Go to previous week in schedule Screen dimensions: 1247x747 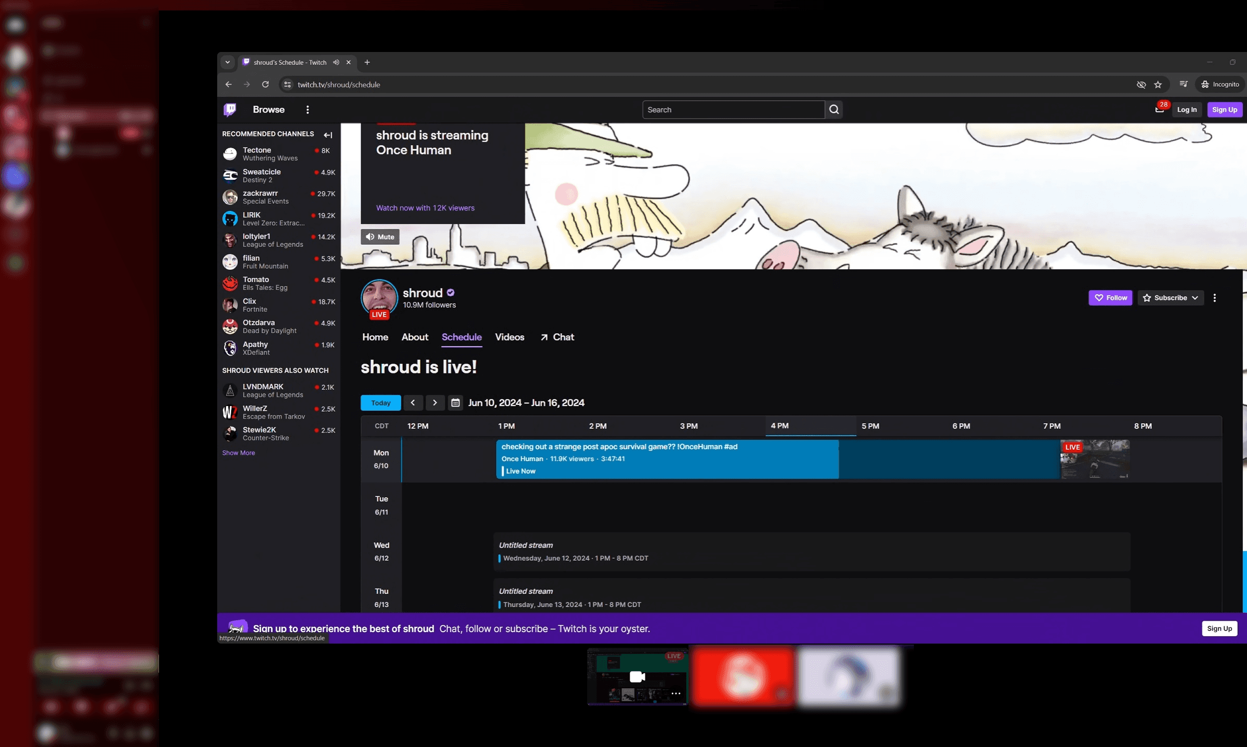point(413,403)
